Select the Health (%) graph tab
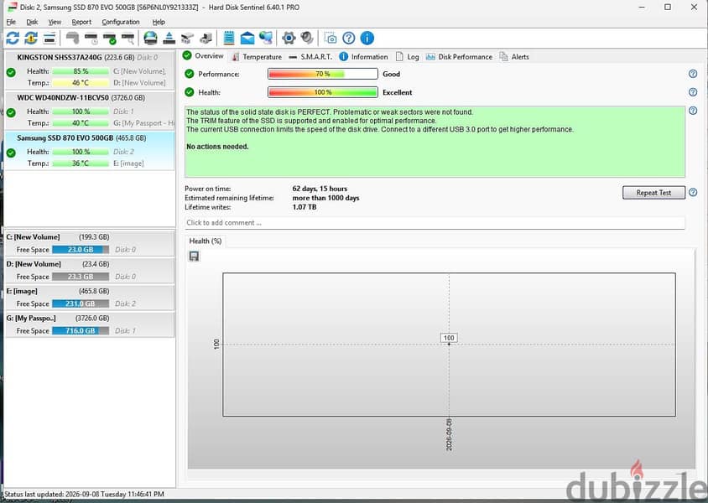The image size is (708, 503). pos(206,241)
